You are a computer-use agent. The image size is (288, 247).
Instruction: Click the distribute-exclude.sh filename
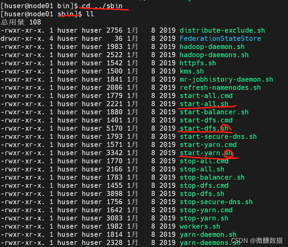(x=222, y=30)
